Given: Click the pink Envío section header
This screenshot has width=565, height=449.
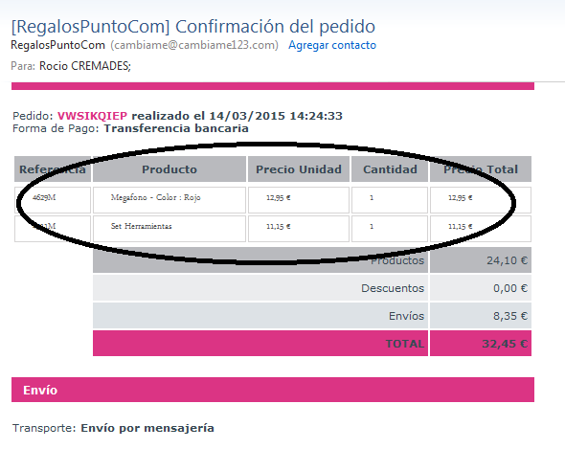Looking at the screenshot, I should 273,390.
